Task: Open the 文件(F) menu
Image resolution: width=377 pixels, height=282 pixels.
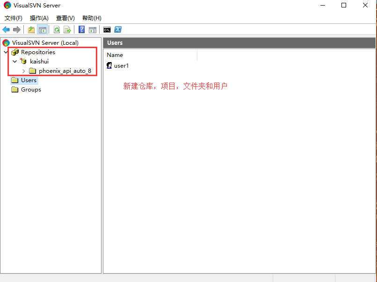Action: (14, 18)
